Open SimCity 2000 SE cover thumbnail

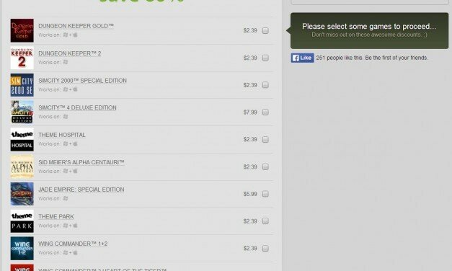point(22,85)
